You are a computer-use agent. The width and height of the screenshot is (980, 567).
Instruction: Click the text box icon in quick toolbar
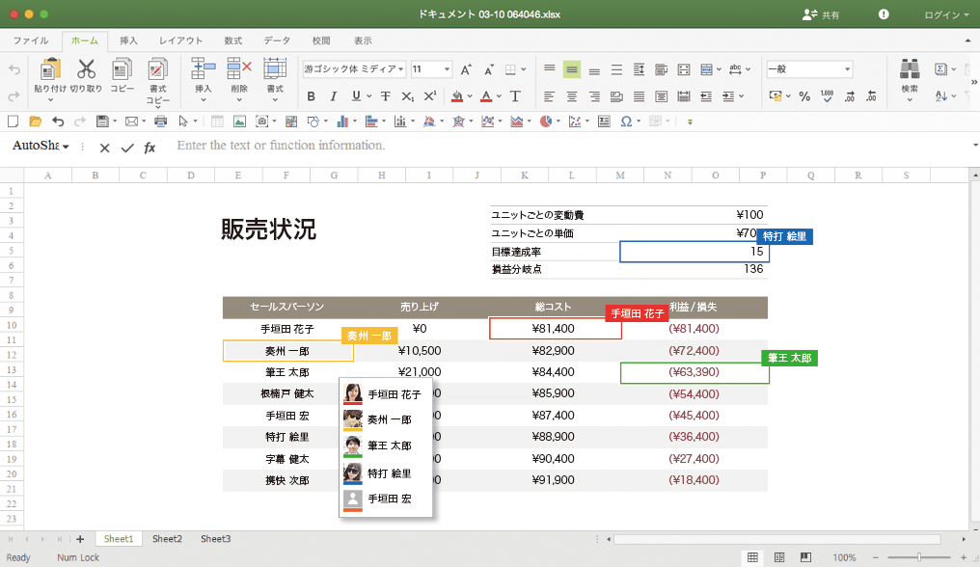point(604,121)
